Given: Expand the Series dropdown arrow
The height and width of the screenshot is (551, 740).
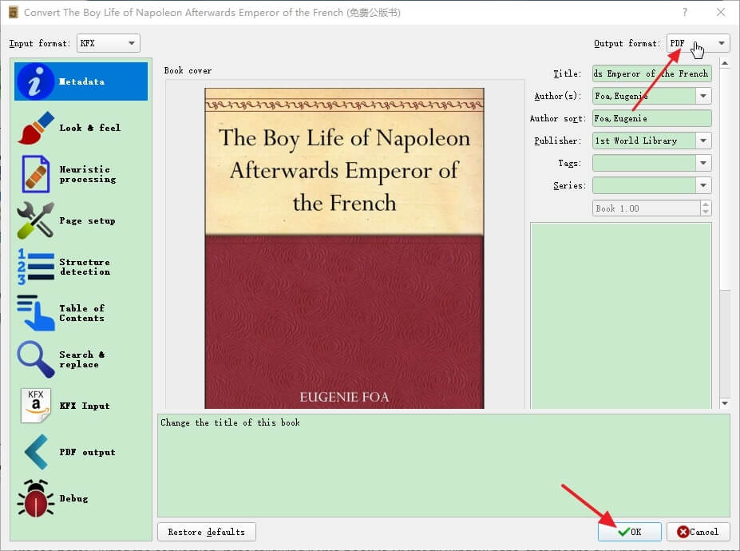Looking at the screenshot, I should (703, 185).
